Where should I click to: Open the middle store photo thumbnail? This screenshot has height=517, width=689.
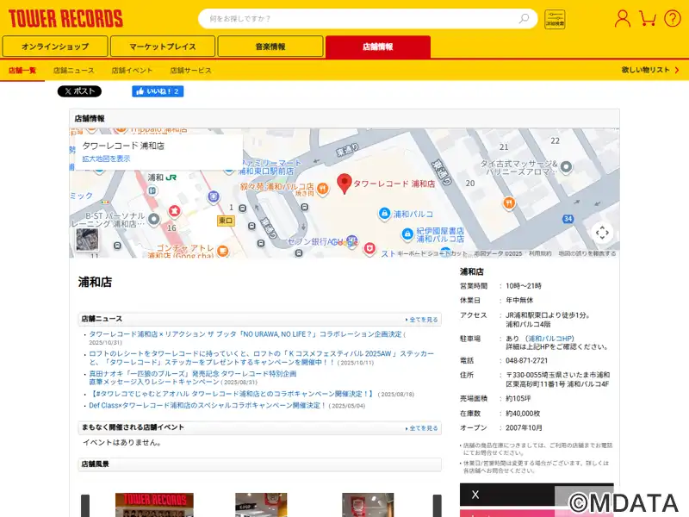point(261,505)
